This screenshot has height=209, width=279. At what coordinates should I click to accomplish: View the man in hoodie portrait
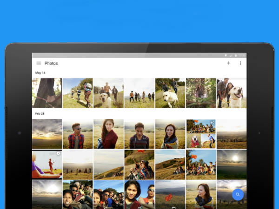[139, 134]
